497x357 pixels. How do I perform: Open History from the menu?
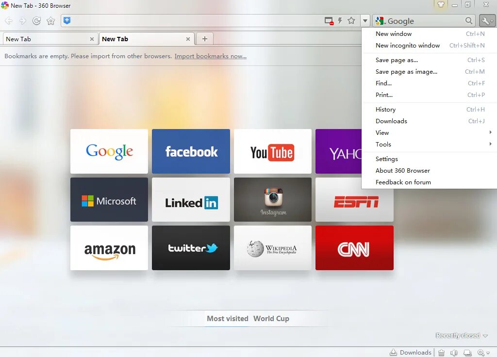(430, 110)
